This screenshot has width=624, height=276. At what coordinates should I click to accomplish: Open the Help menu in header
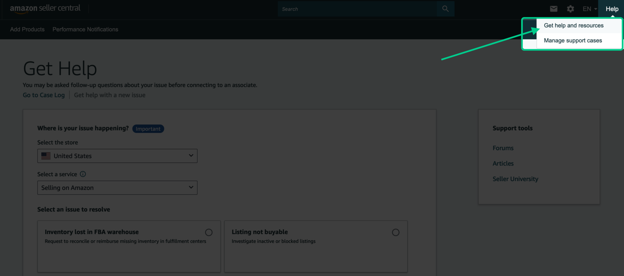click(612, 9)
